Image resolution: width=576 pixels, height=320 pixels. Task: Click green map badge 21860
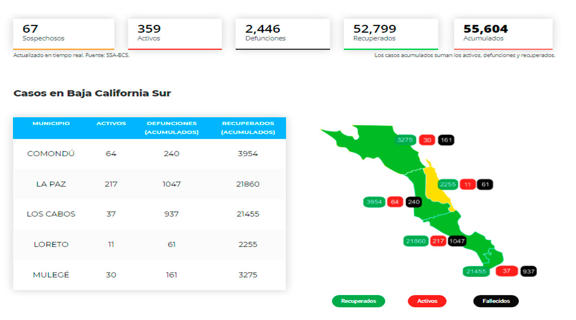click(x=416, y=241)
